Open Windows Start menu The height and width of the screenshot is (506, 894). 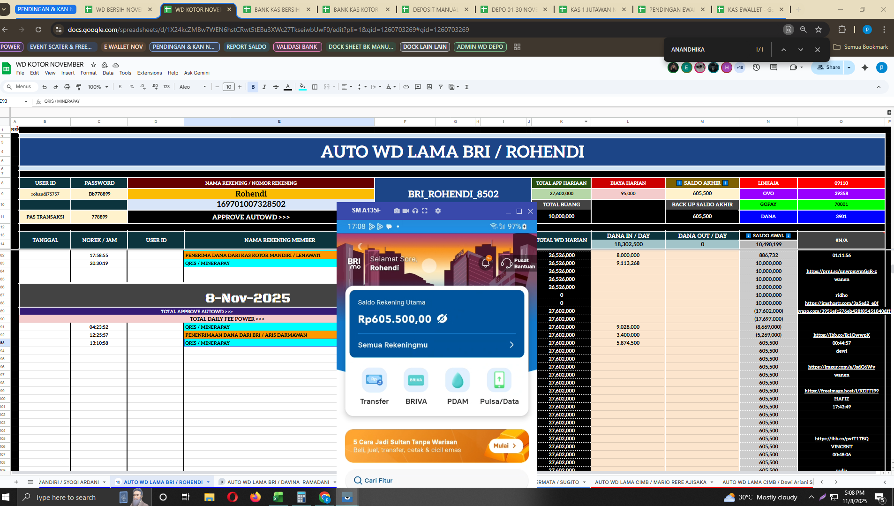click(x=6, y=497)
